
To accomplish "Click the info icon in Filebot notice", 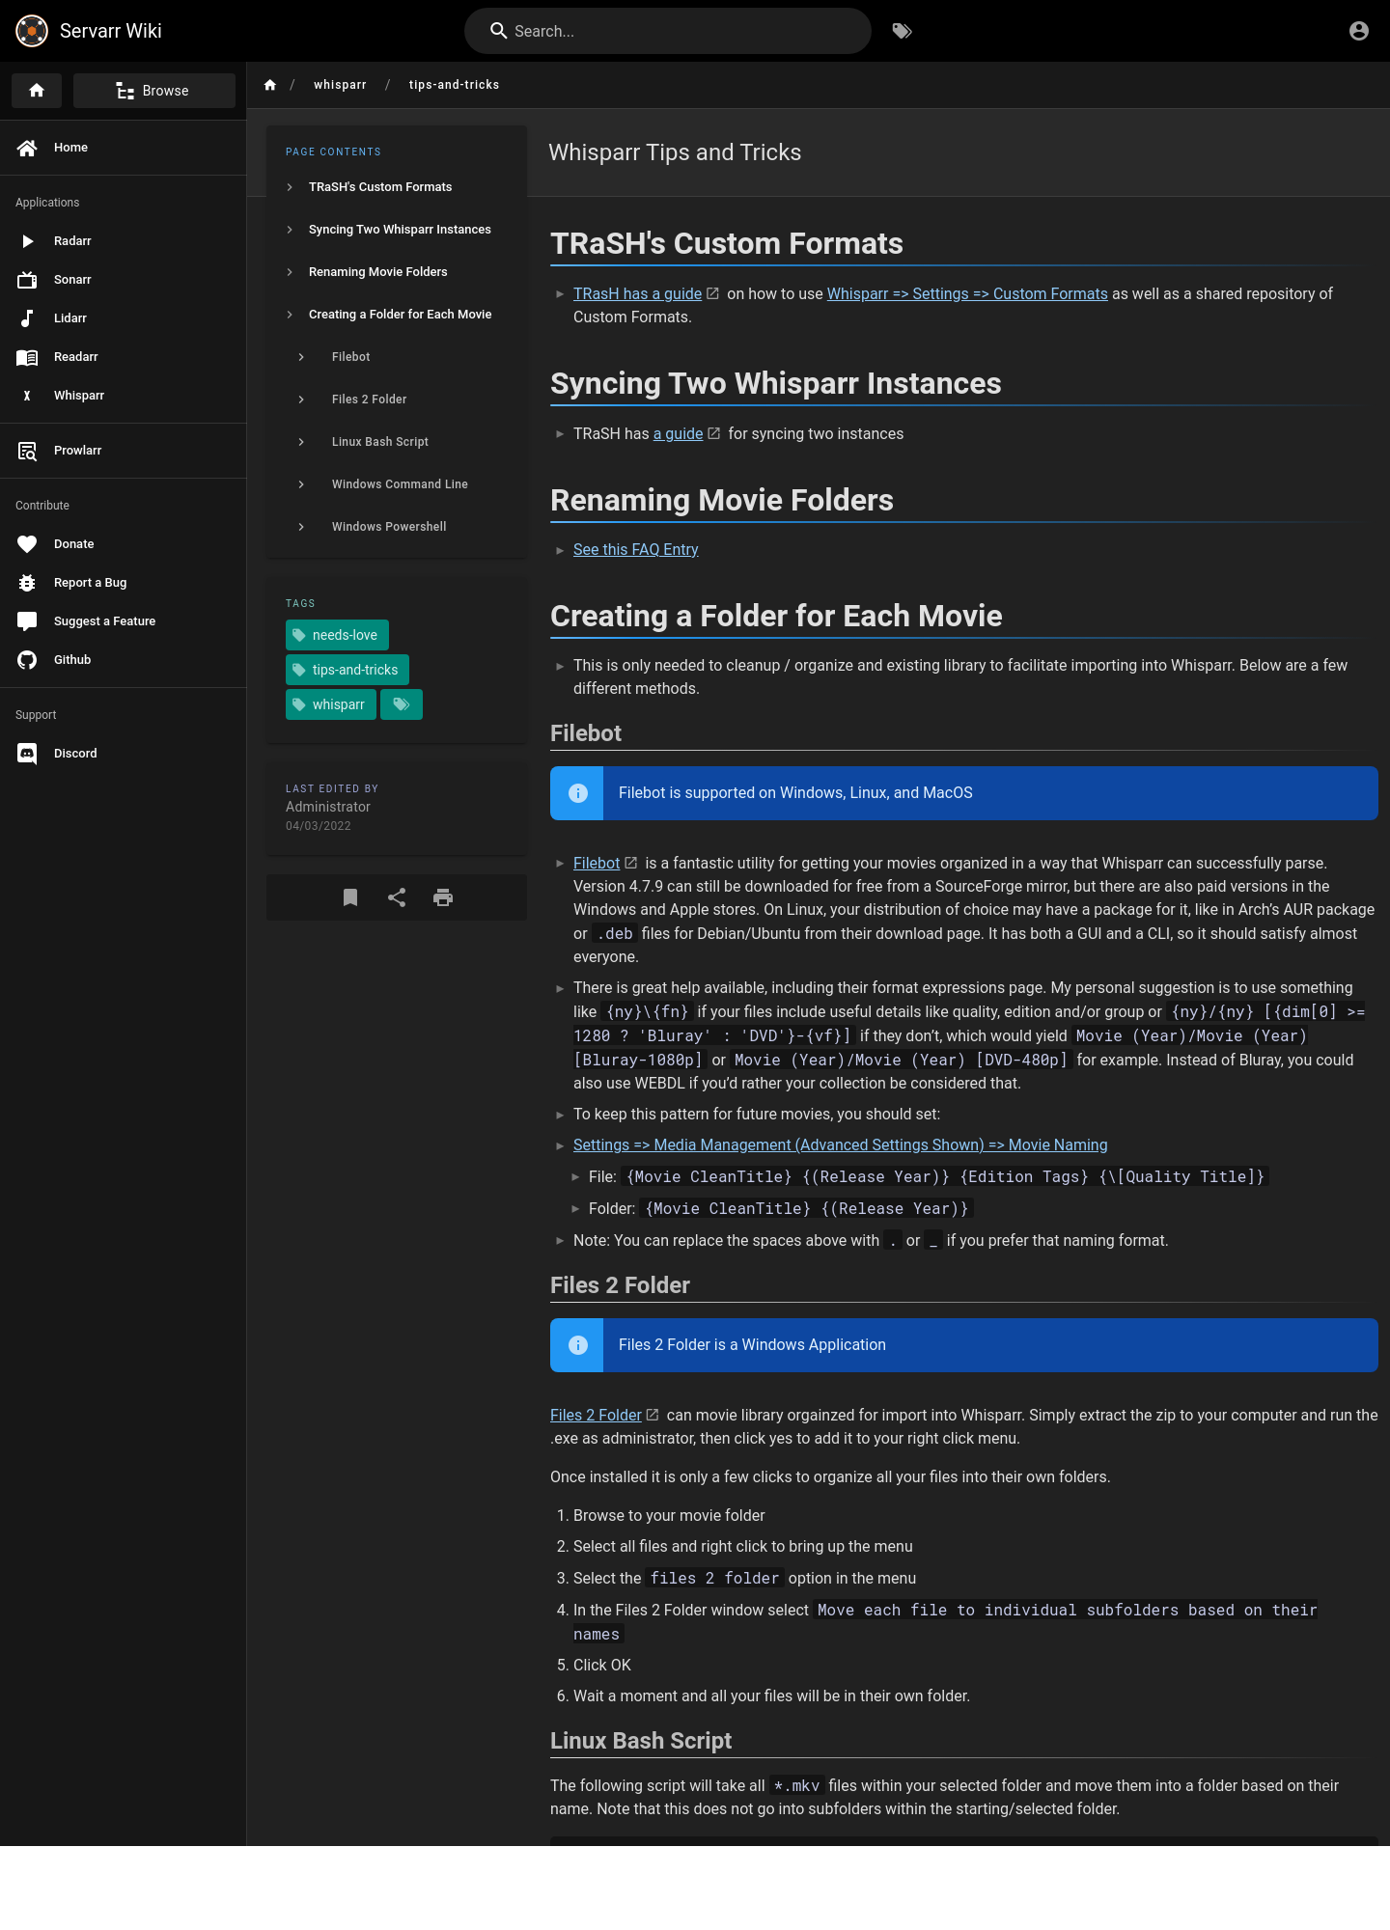I will [x=578, y=793].
